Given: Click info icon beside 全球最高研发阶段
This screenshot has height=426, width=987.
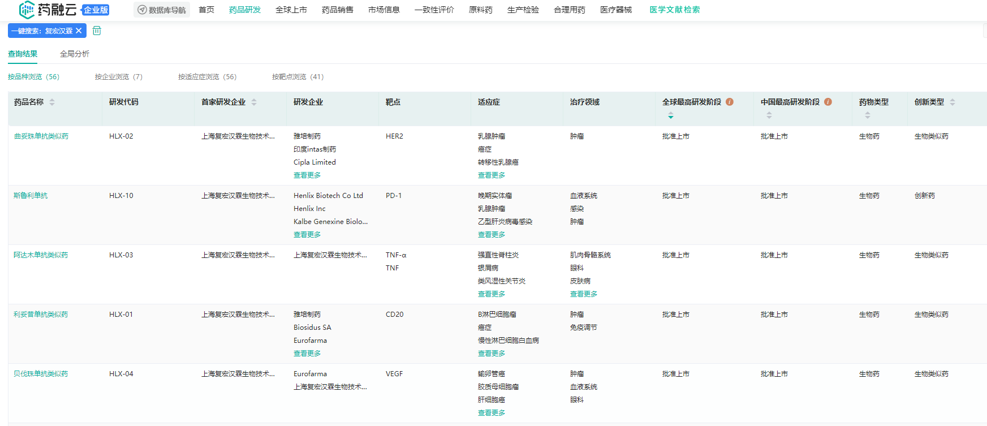Looking at the screenshot, I should pos(730,102).
